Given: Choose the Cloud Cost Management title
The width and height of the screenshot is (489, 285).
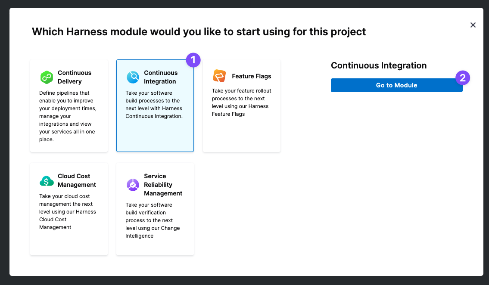Looking at the screenshot, I should [77, 180].
